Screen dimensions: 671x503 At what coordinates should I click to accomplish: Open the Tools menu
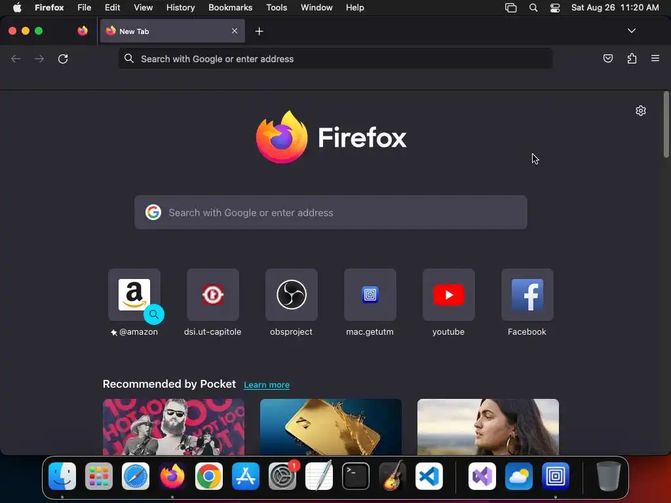point(277,7)
